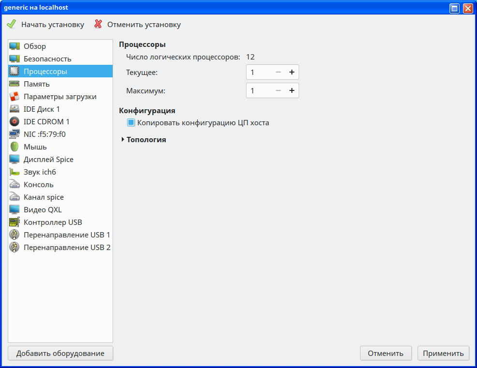Viewport: 477px width, 368px height.
Task: Click Отменить установку button text
Action: (144, 25)
